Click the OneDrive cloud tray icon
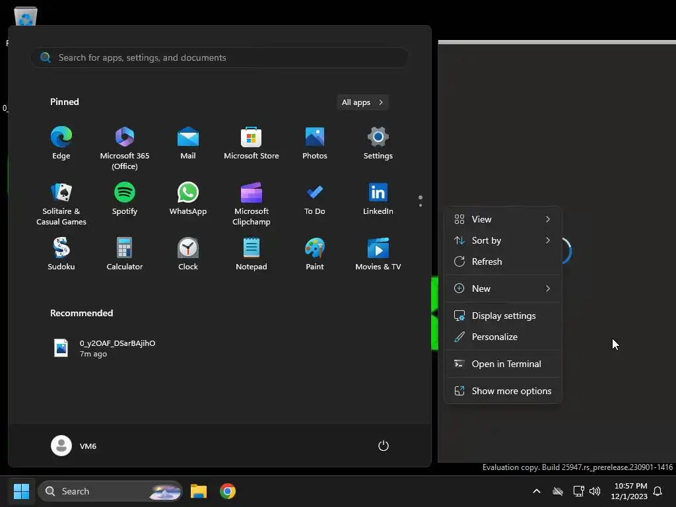 558,491
